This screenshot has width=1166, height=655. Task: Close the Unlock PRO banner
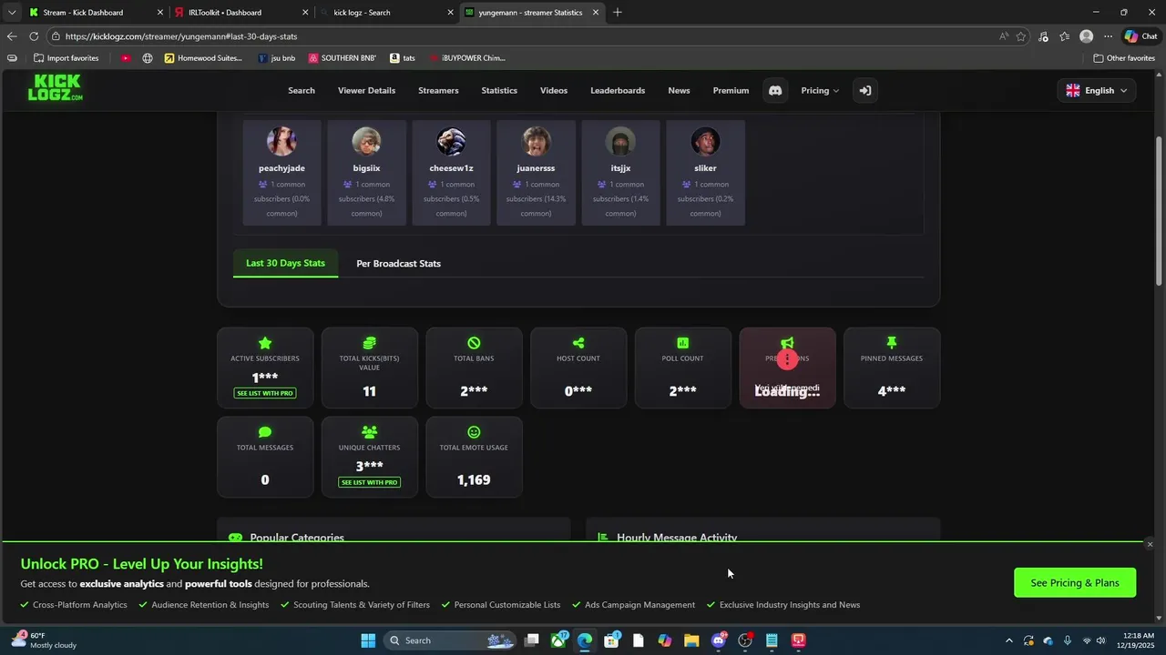(x=1150, y=544)
